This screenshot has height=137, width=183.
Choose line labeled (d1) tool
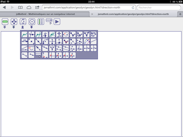[24, 48]
